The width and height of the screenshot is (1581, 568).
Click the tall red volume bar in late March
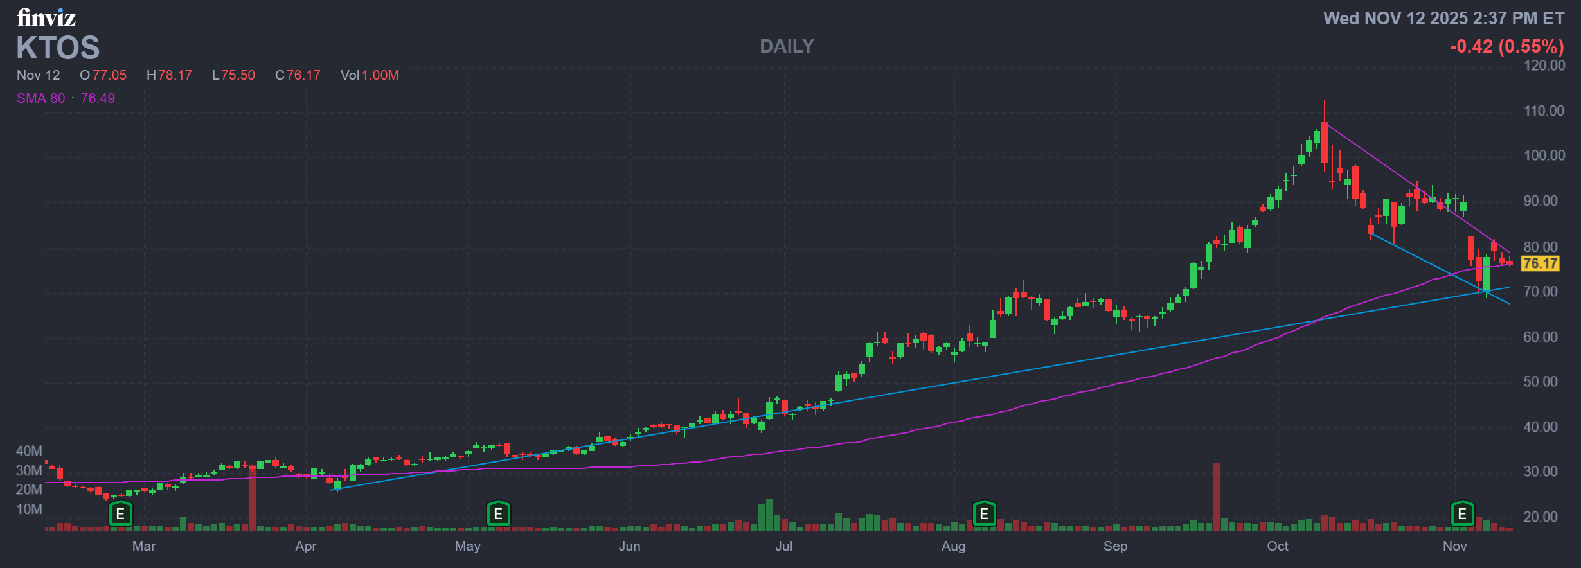point(253,498)
